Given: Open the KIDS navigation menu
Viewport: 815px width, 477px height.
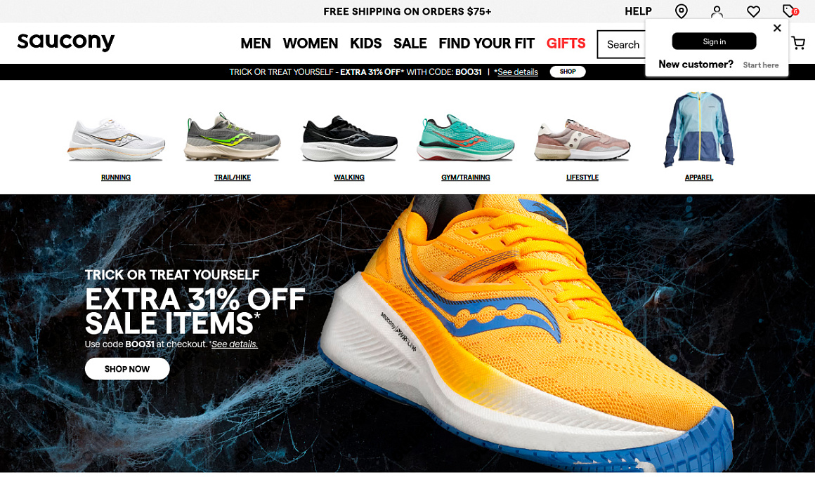Looking at the screenshot, I should click(x=365, y=43).
